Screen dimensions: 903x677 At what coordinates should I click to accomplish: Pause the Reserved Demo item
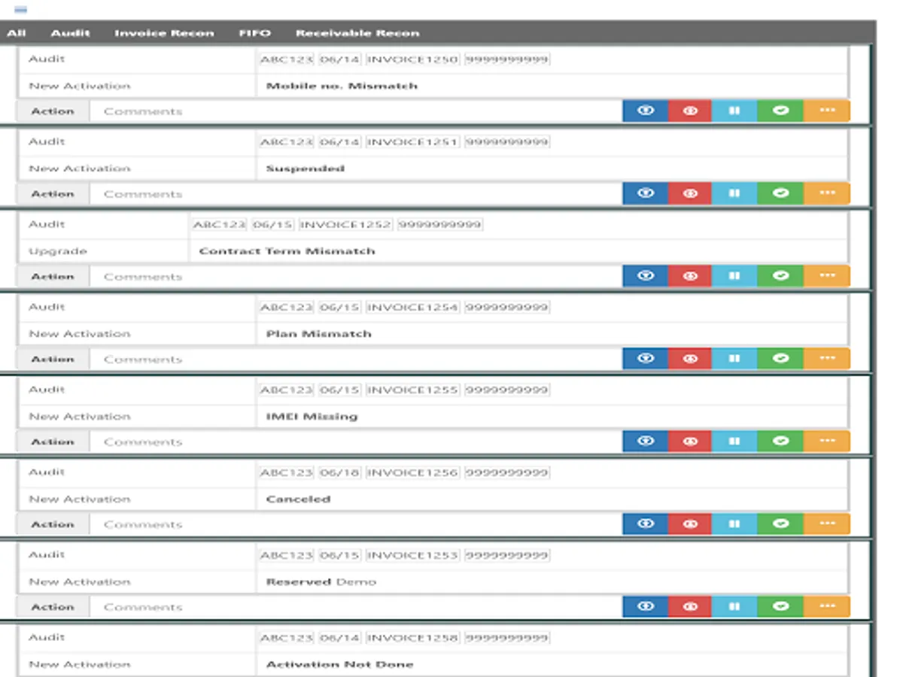coord(735,607)
